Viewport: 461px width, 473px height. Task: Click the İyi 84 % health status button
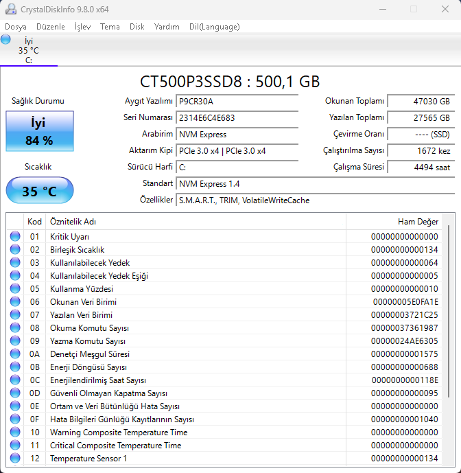[x=40, y=131]
